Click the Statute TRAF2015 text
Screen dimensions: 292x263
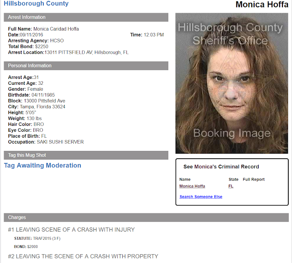[x=37, y=238]
